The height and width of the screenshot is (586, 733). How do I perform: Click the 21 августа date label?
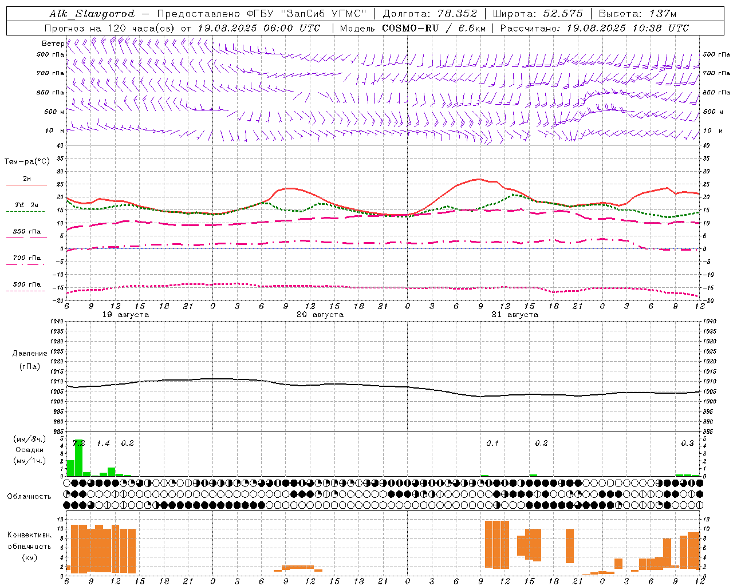pos(515,315)
